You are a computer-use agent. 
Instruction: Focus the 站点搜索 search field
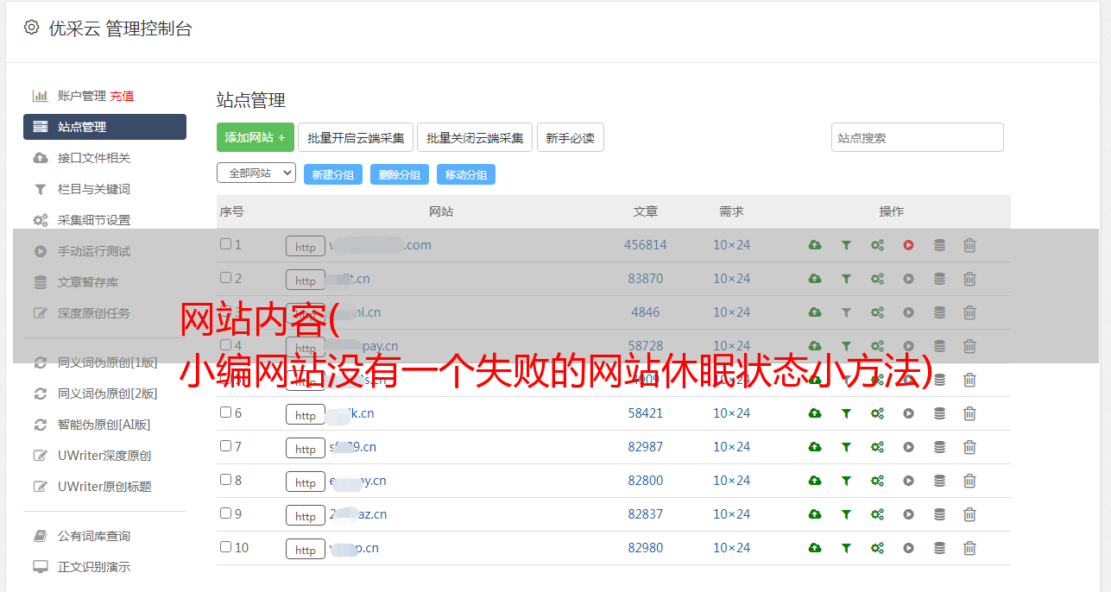click(917, 137)
